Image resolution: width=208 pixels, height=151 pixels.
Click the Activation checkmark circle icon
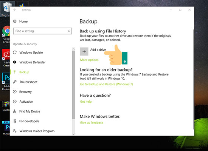tap(15, 102)
